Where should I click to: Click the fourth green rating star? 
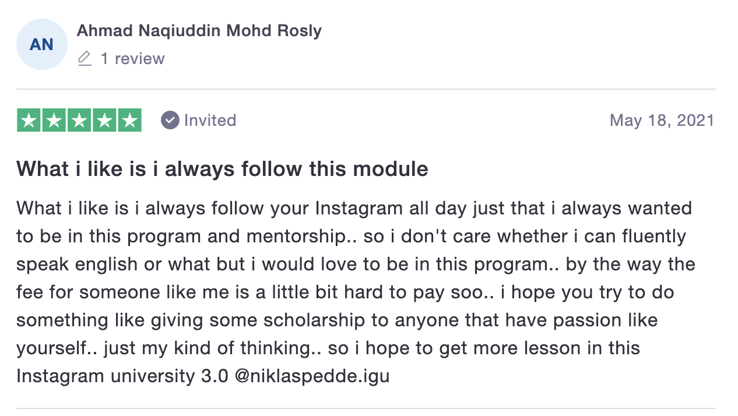104,121
